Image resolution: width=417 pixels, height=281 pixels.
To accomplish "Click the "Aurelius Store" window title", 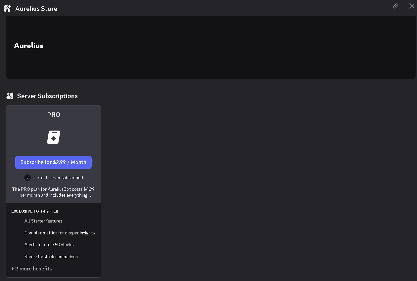I will coord(36,9).
